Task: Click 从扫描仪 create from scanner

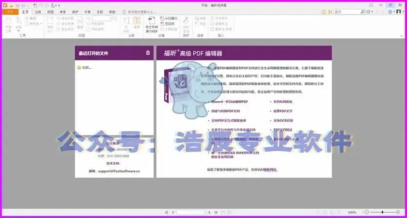Action: (169, 18)
